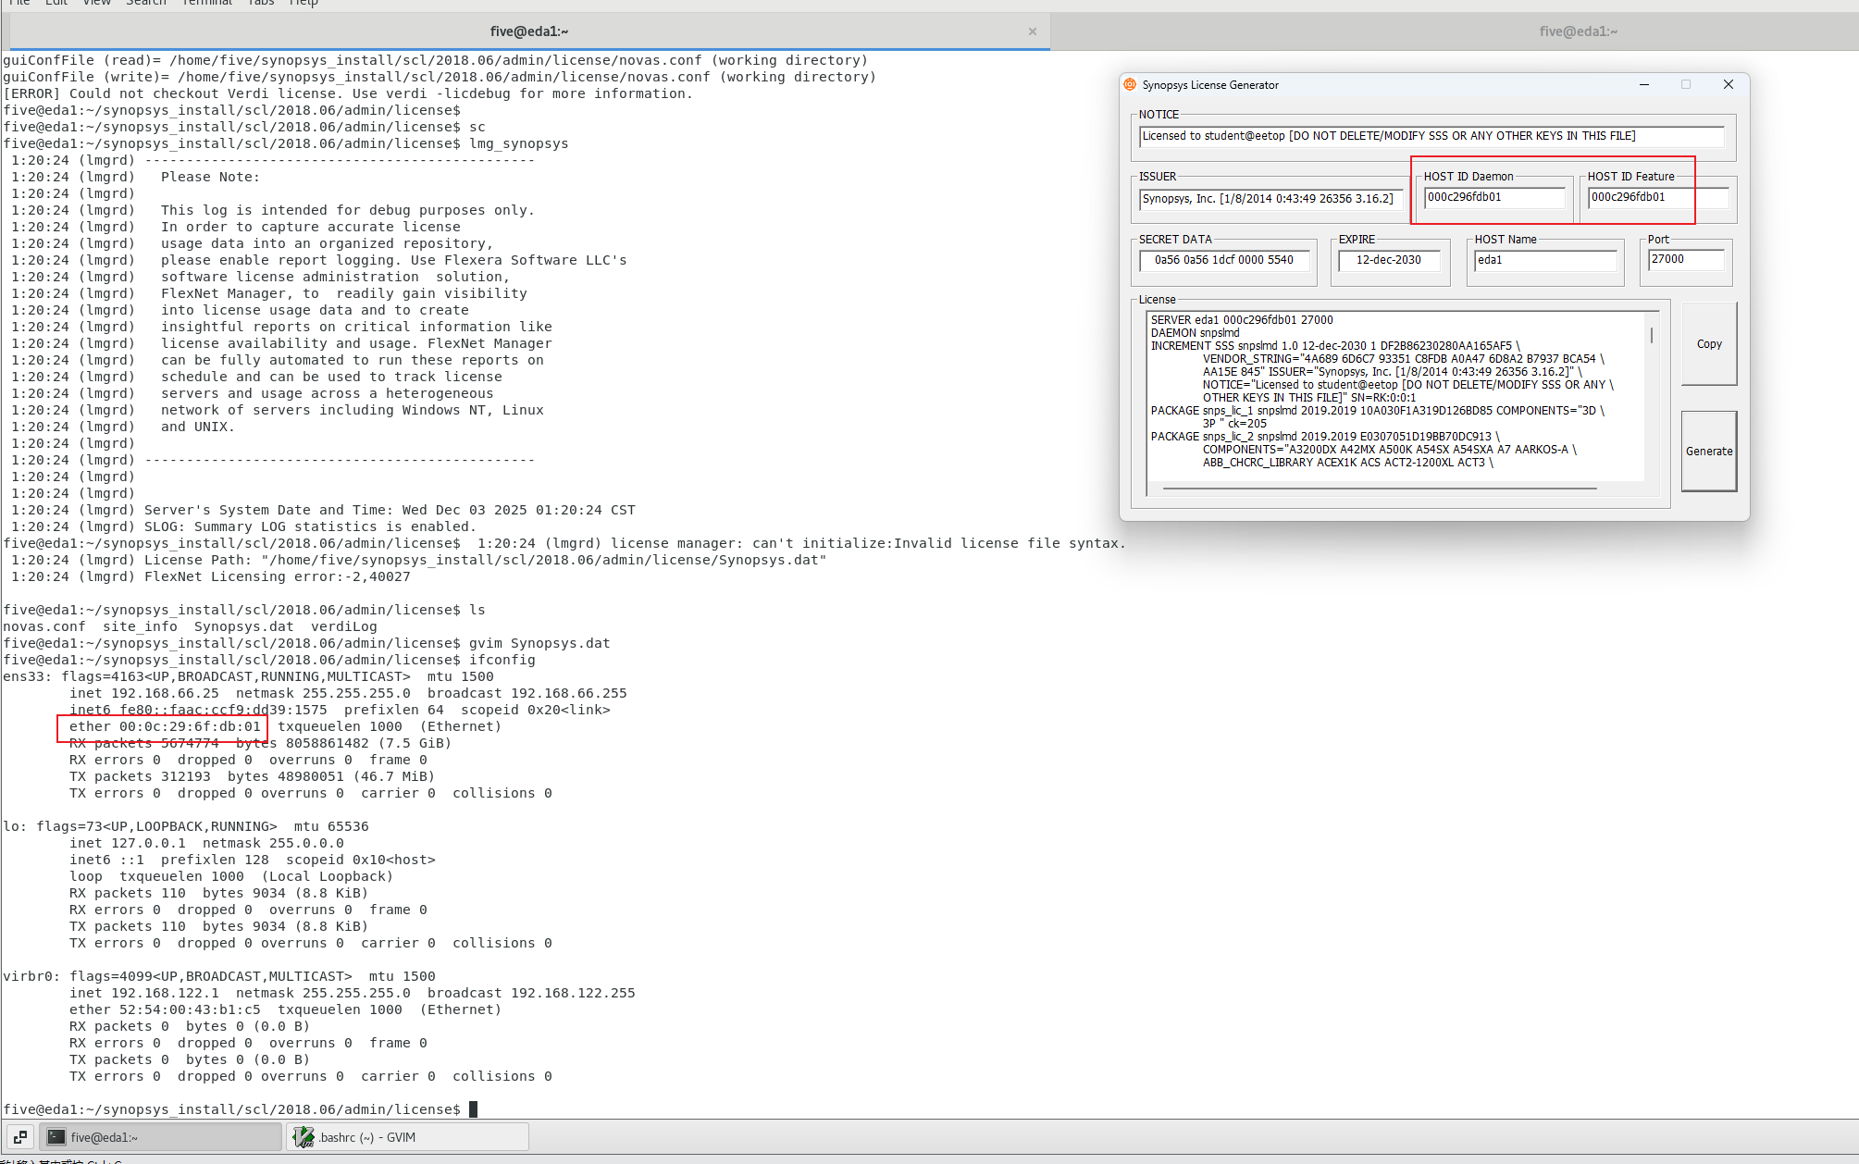
Task: Click the 'License Path:' log line in terminal
Action: pos(419,560)
